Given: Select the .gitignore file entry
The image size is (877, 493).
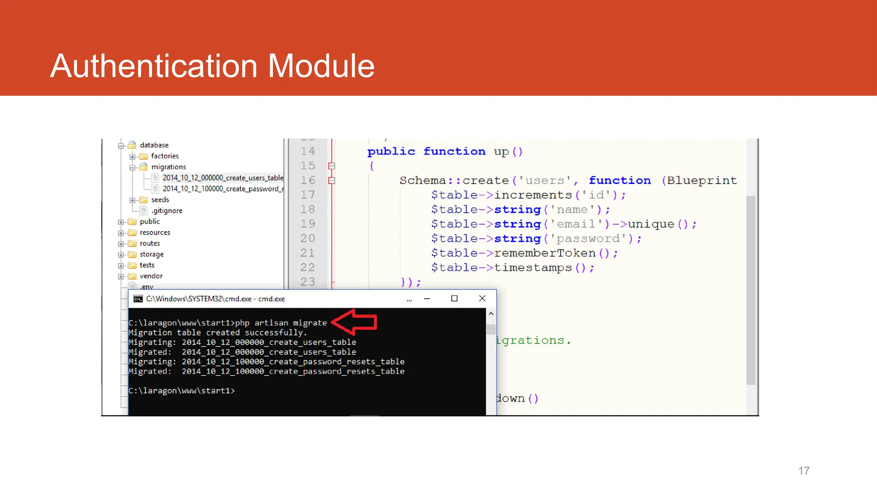Looking at the screenshot, I should pos(167,211).
